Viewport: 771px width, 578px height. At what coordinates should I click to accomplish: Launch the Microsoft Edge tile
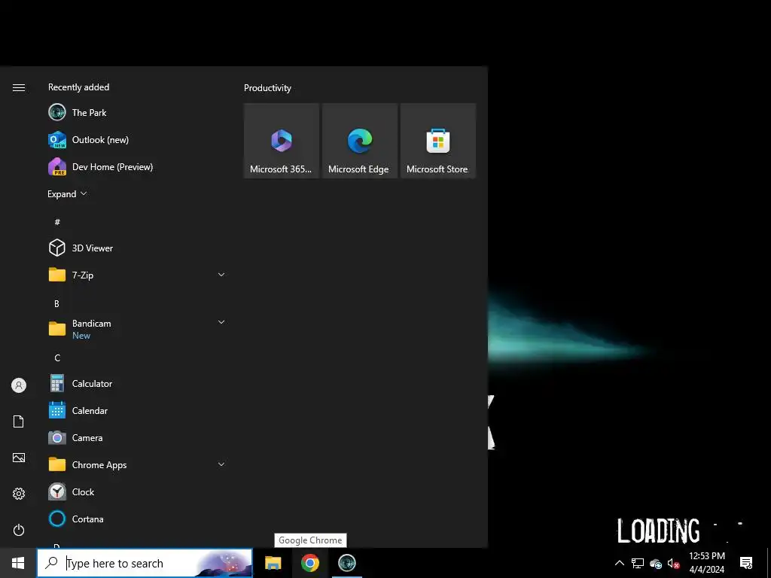(x=359, y=141)
